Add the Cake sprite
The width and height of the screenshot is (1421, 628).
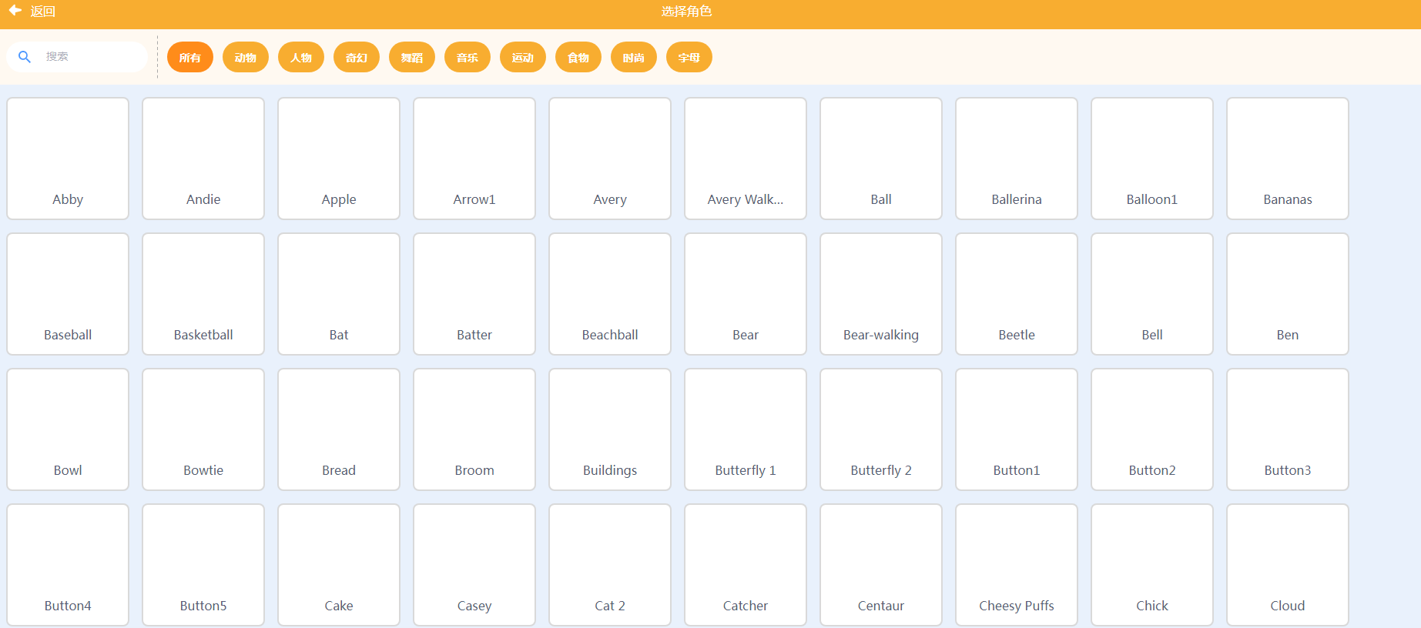click(x=339, y=565)
